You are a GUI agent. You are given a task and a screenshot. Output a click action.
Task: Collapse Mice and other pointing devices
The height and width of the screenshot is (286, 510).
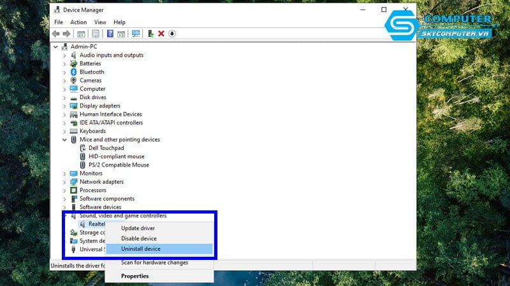click(64, 140)
